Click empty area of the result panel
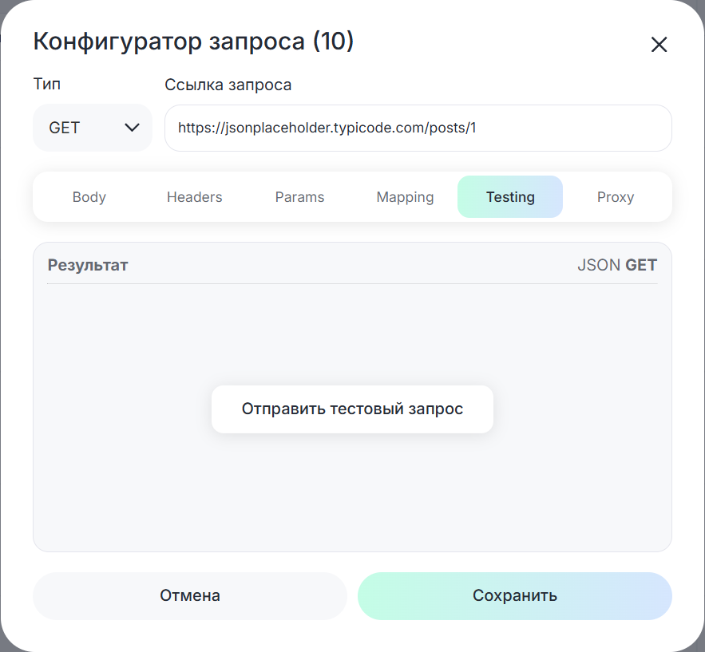 pos(351,495)
